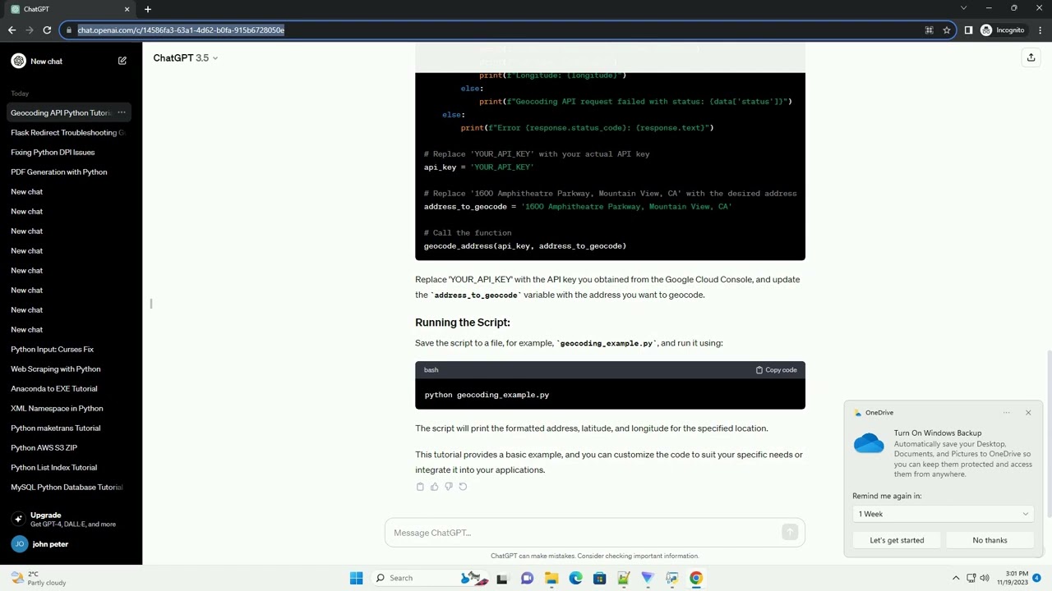1052x591 pixels.
Task: Open Chrome tab search chevron
Action: coord(963,8)
